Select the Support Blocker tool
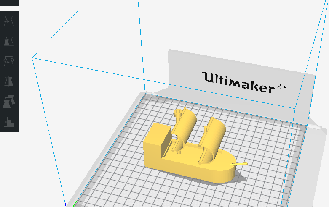Screen dimensions: 329x207 9,122
